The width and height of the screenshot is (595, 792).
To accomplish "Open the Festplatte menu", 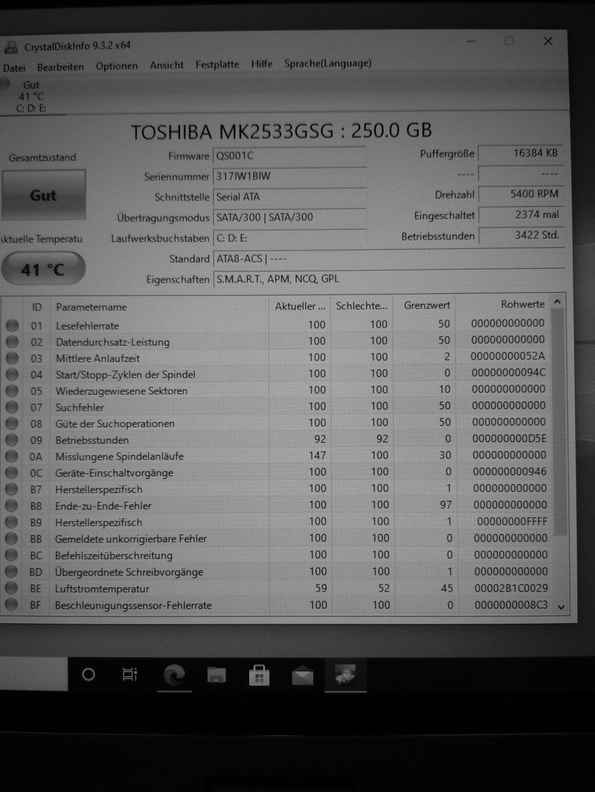I will [217, 65].
